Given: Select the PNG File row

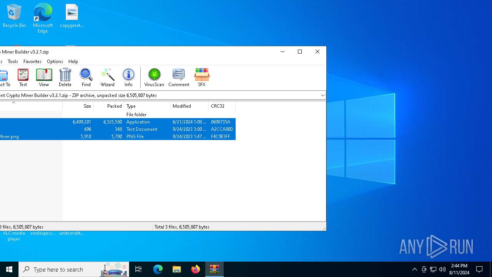Looking at the screenshot, I should click(x=118, y=137).
